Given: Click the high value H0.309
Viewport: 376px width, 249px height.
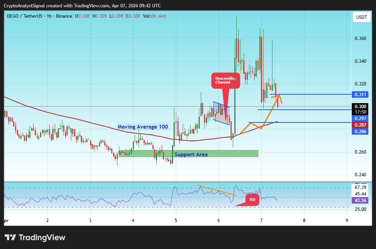Looking at the screenshot, I should coord(100,16).
